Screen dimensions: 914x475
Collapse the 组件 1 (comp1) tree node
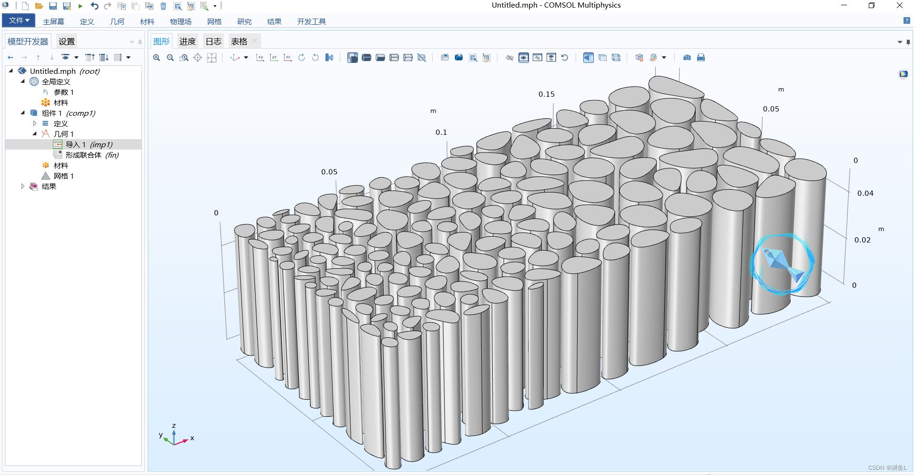22,113
